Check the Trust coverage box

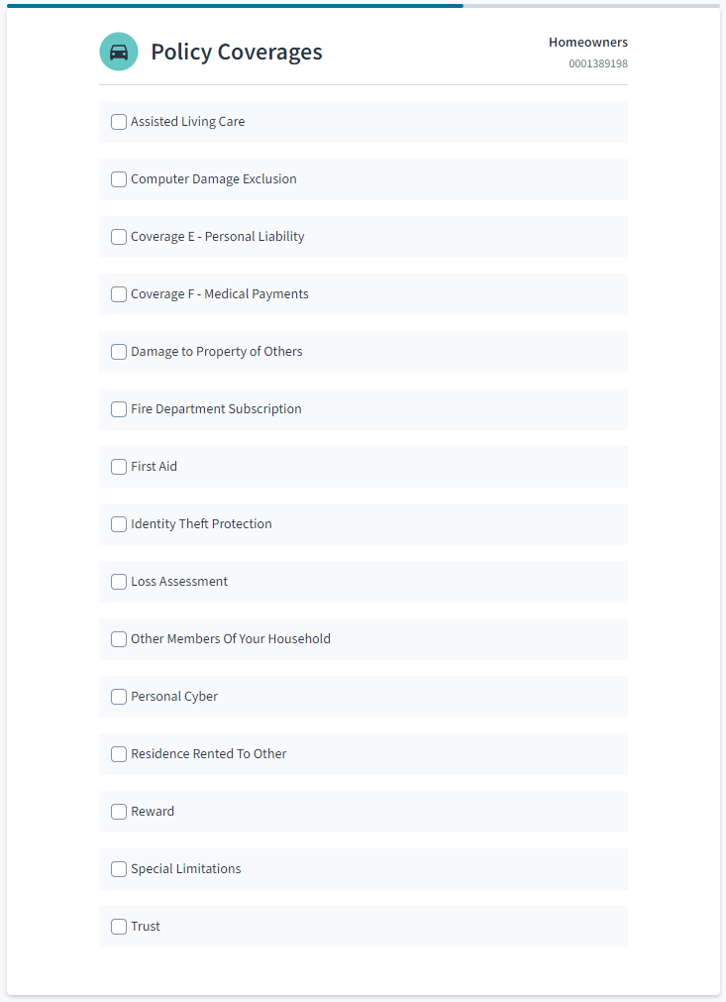point(119,928)
